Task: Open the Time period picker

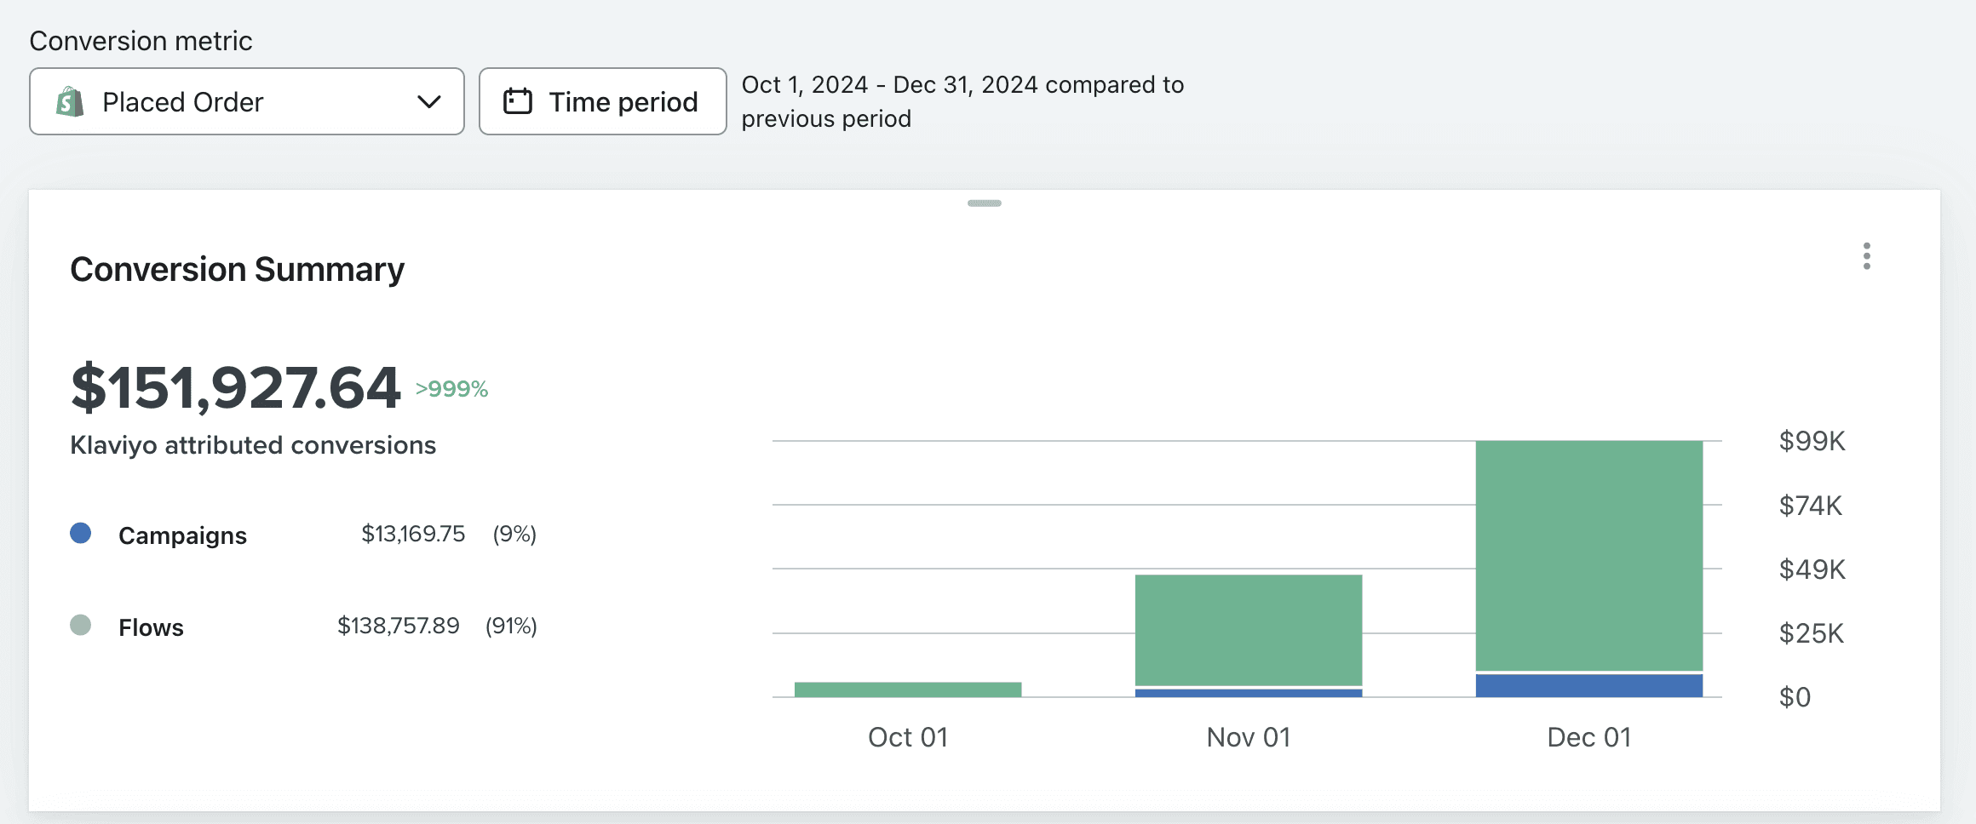Action: [x=603, y=101]
